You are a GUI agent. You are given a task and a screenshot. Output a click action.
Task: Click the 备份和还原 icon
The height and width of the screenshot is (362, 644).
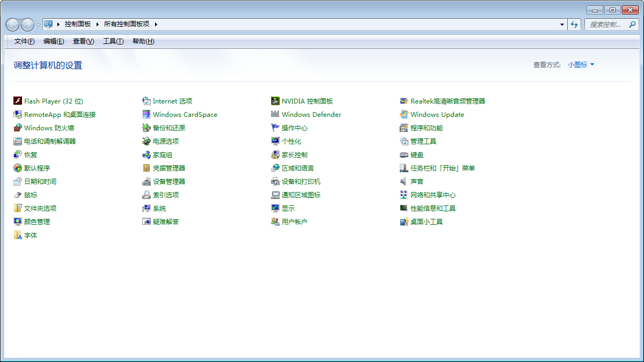[147, 128]
